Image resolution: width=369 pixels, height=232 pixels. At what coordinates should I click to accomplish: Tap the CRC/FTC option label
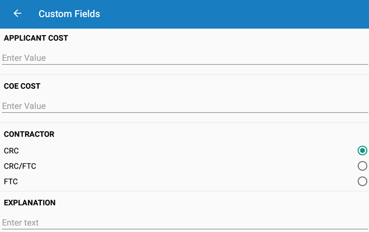click(x=20, y=166)
